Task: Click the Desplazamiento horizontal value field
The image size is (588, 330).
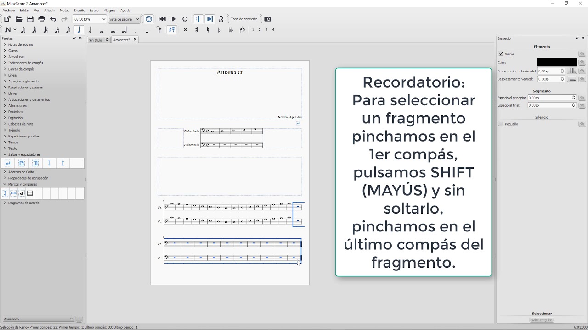Action: 551,71
